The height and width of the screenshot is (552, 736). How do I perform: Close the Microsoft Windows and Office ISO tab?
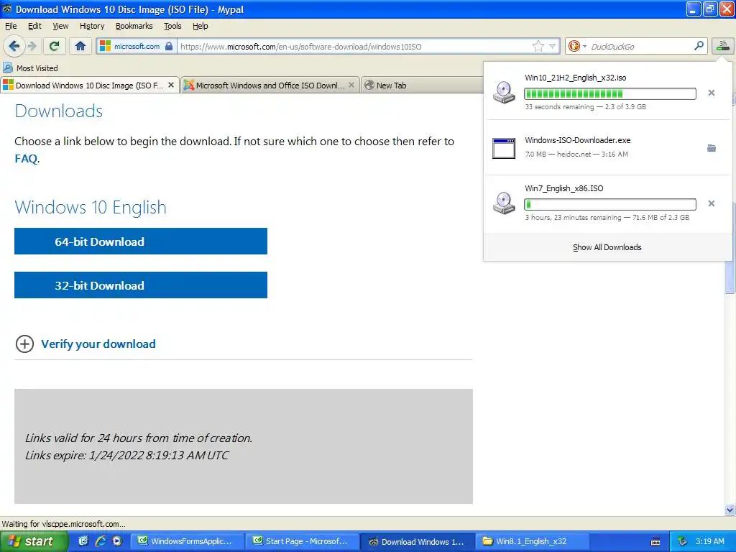[351, 85]
